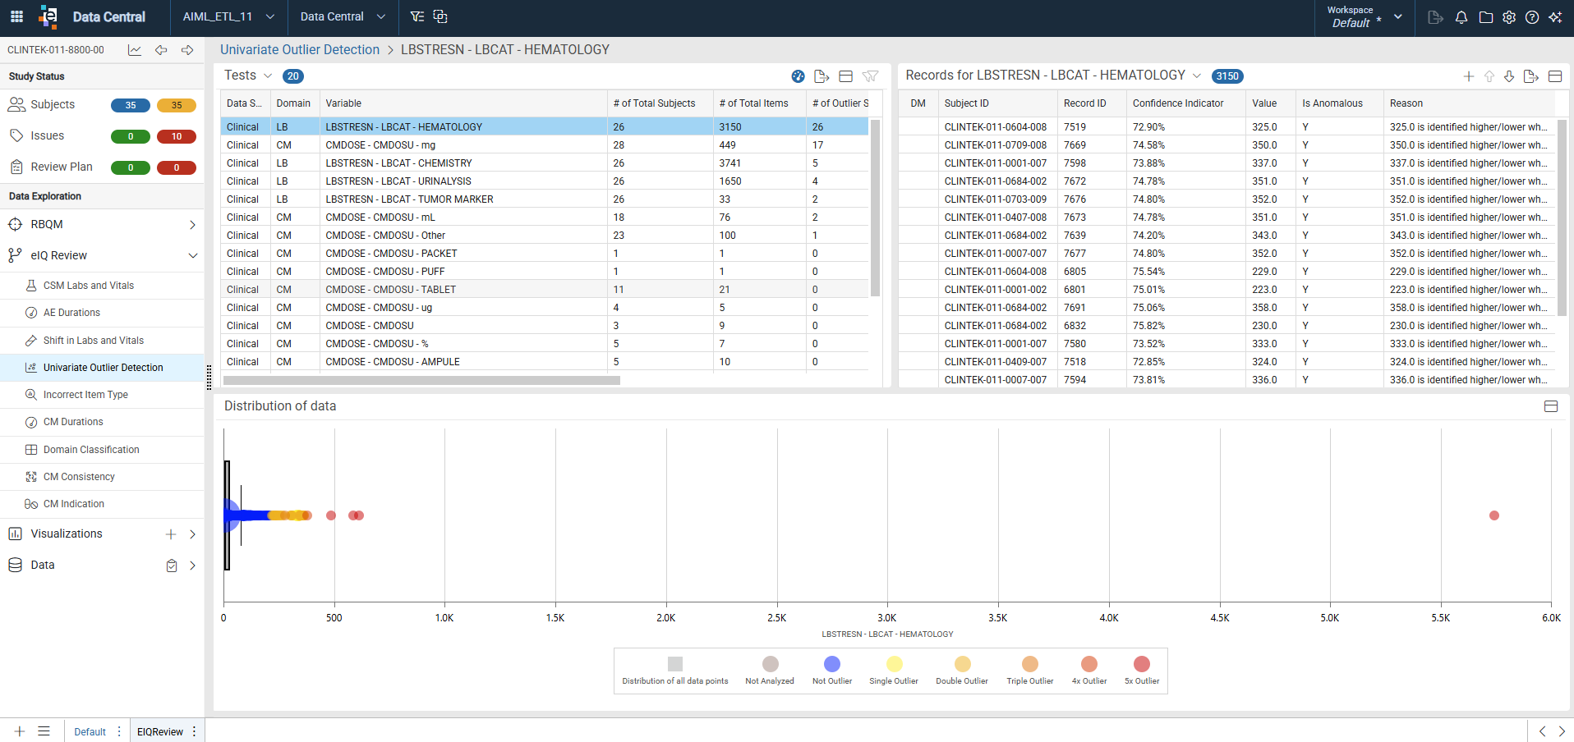The image size is (1574, 742).
Task: Click the red 10 Issues badge
Action: pos(177,136)
